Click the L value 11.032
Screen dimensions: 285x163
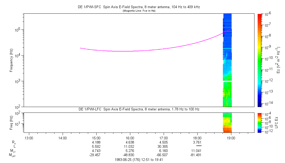(x=130, y=146)
